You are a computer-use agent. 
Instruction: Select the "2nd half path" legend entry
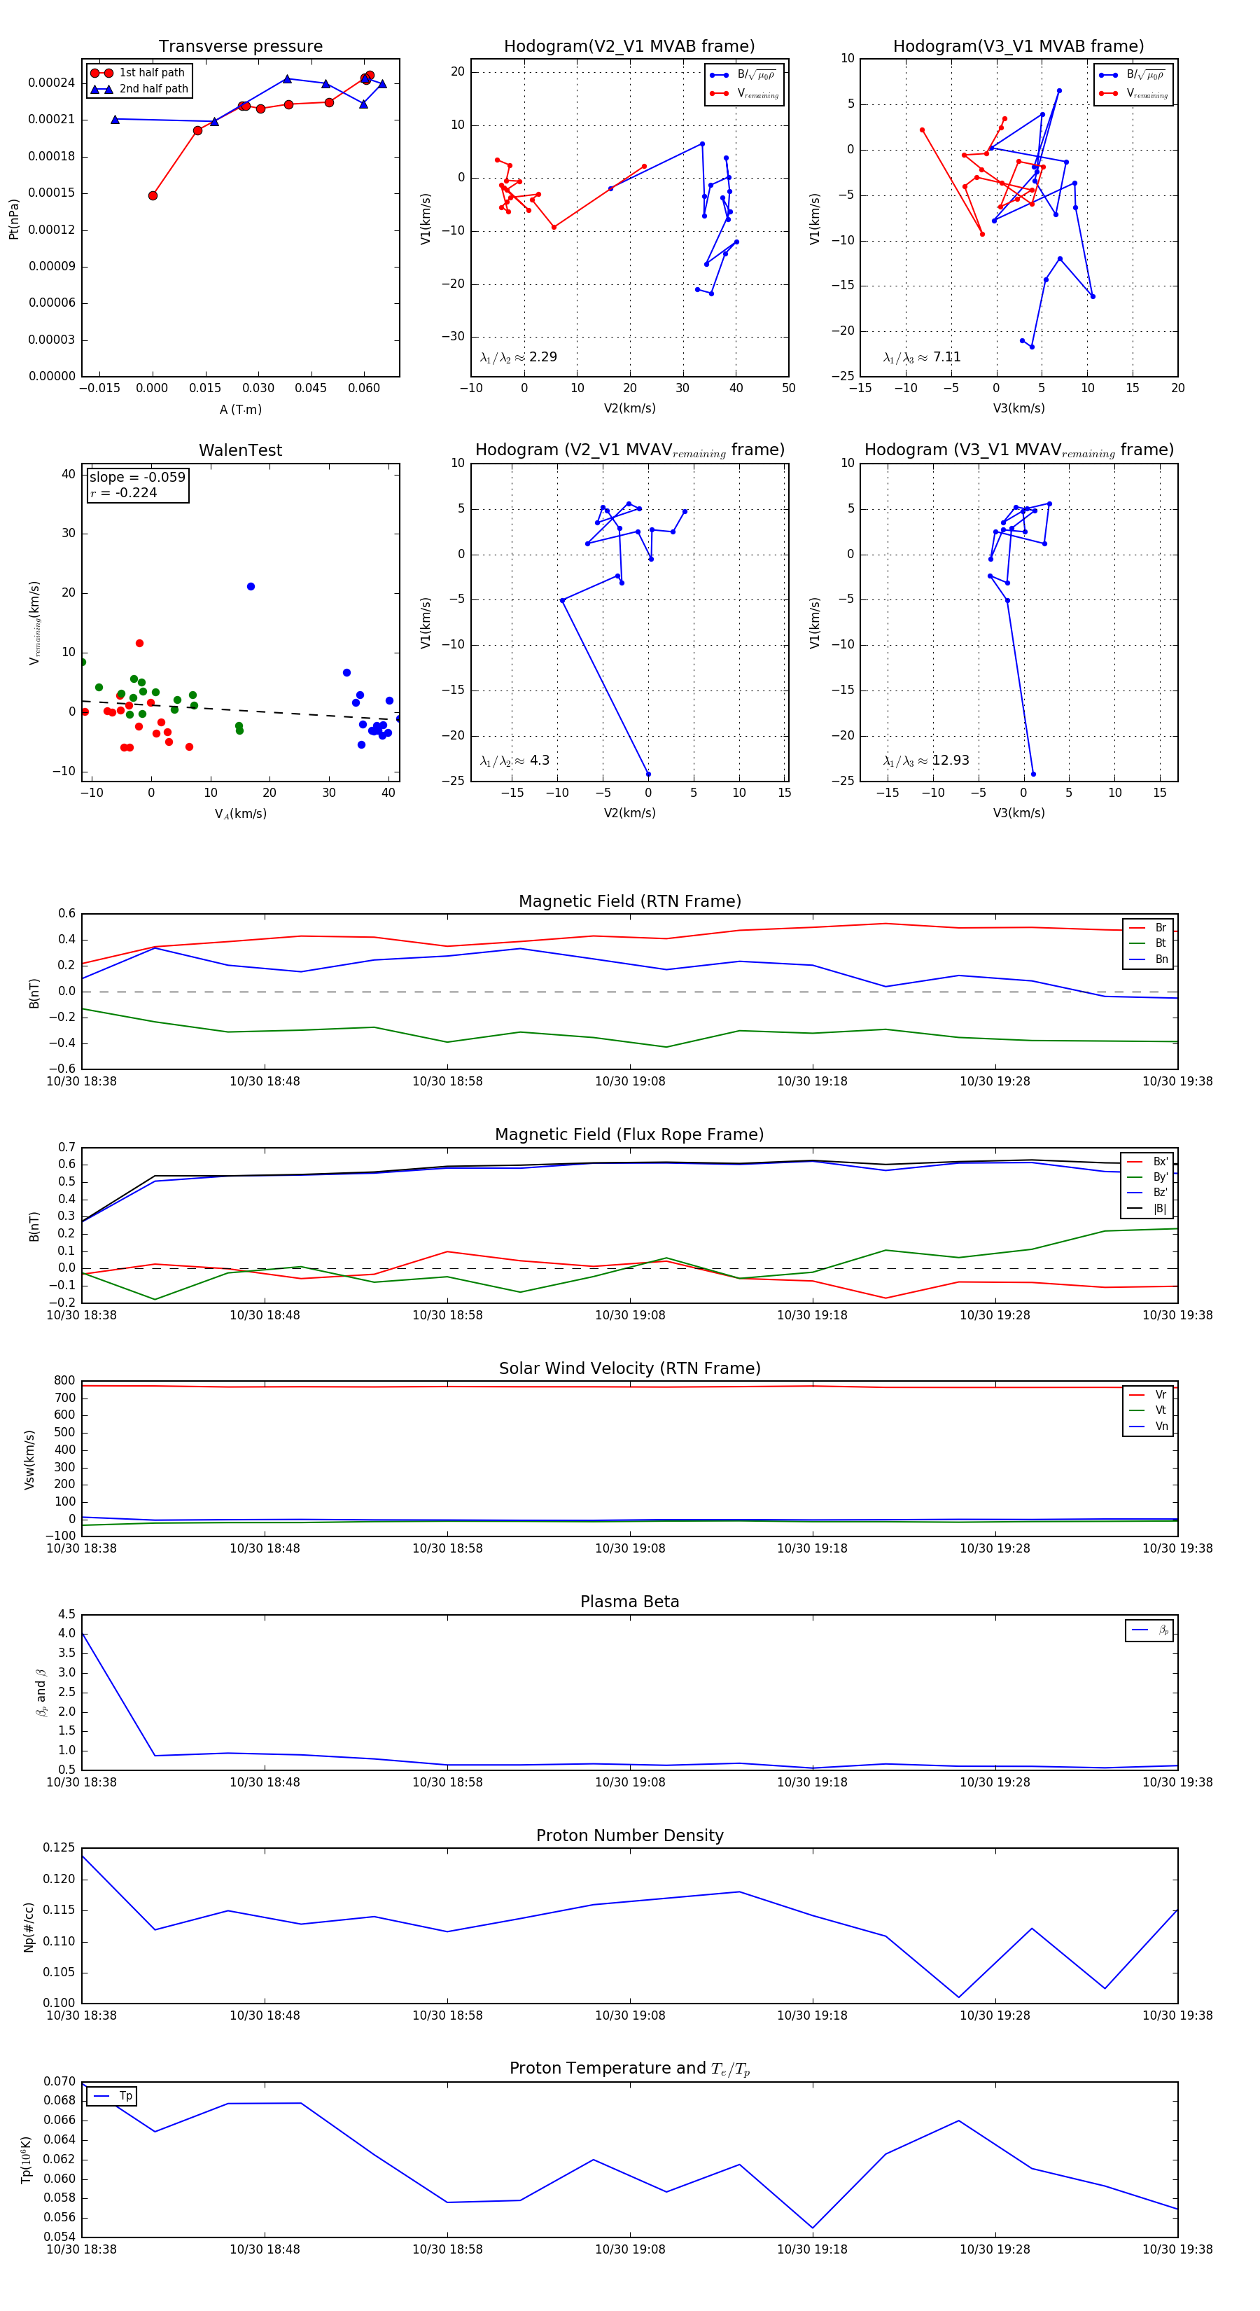click(139, 89)
